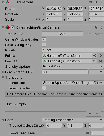Click Follow field object picker circle
This screenshot has width=104, height=136.
coord(95,55)
